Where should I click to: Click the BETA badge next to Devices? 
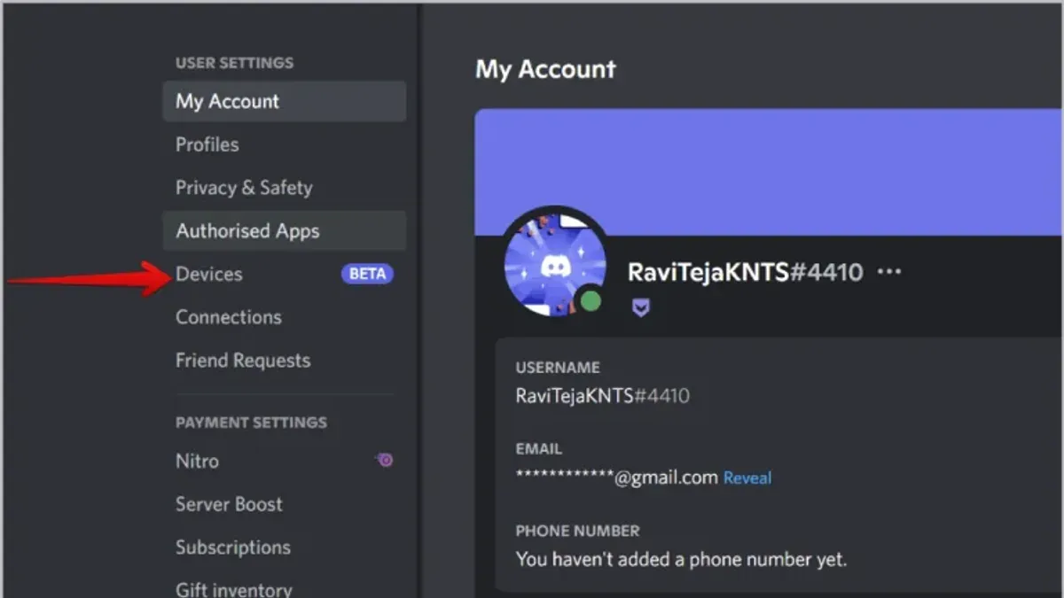(x=367, y=274)
